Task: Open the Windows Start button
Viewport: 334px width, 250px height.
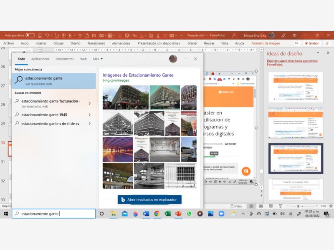Action: coord(6,214)
